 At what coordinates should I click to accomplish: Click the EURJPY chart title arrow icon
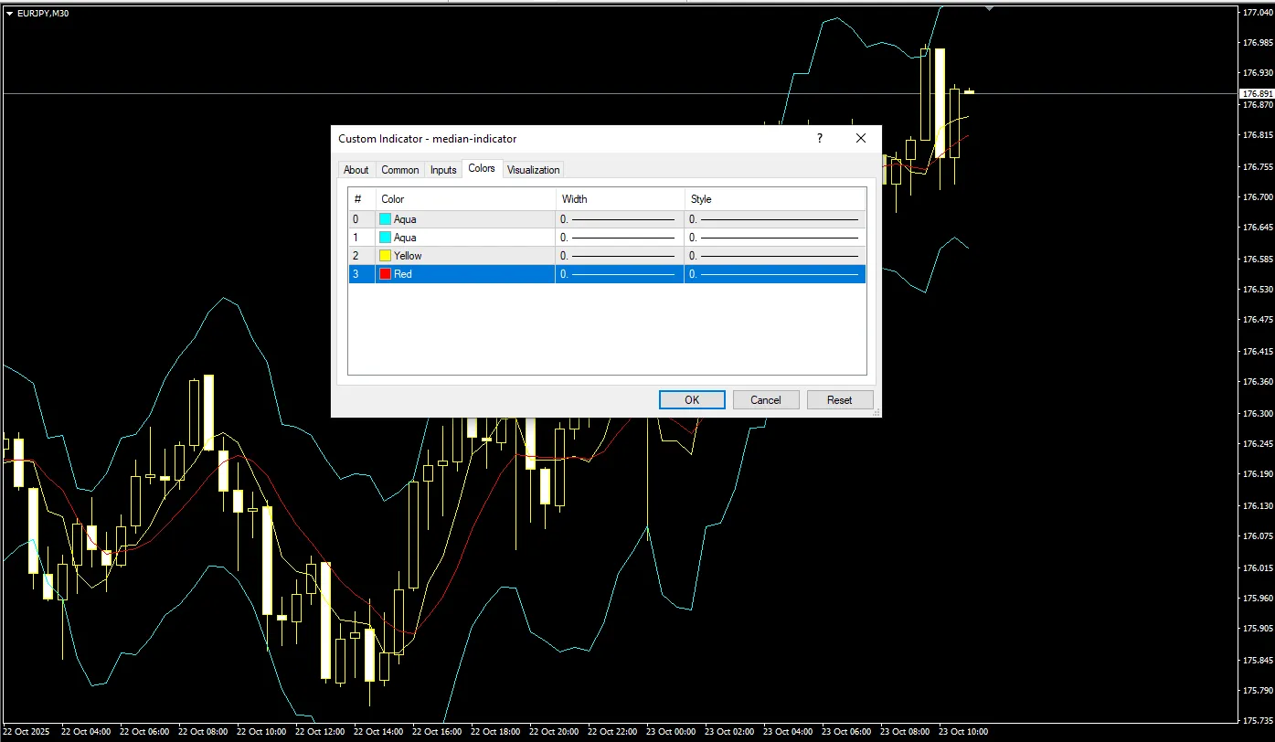pyautogui.click(x=9, y=13)
